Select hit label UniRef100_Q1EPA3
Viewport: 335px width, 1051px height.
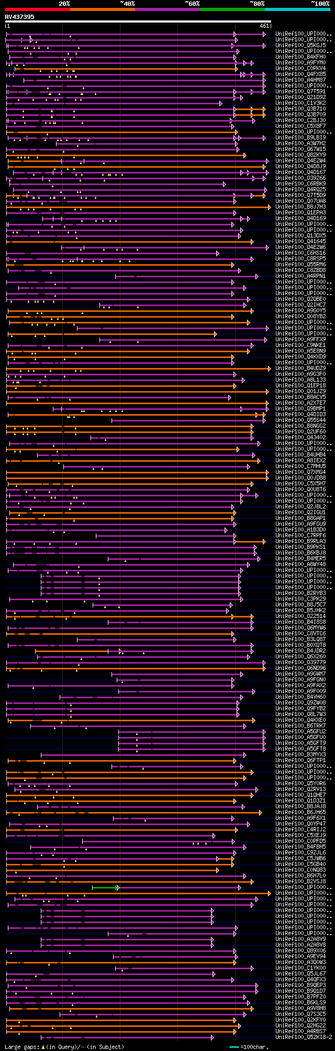point(301,212)
